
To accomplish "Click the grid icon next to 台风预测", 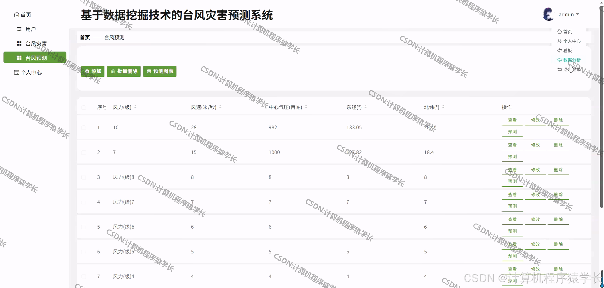I will 19,58.
